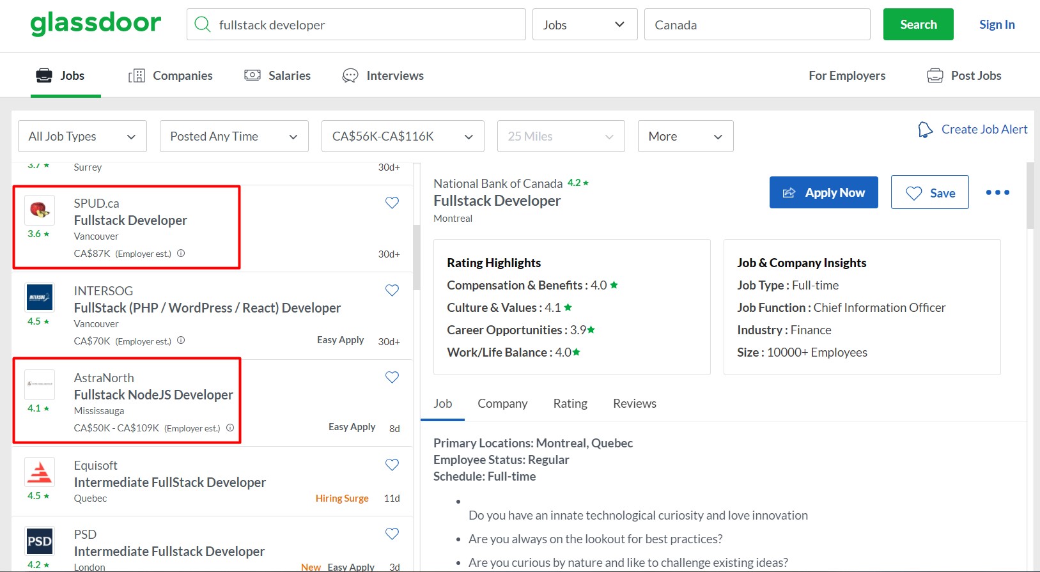1040x572 pixels.
Task: Click the Save job button
Action: (x=930, y=192)
